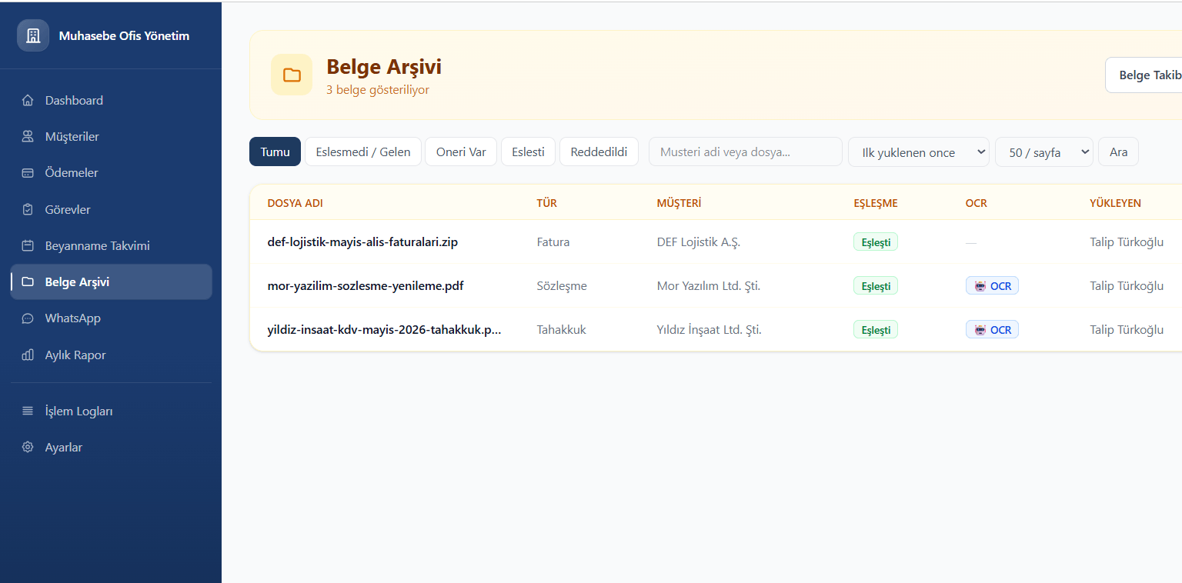
Task: Open Ayarlar settings page
Action: [111, 447]
